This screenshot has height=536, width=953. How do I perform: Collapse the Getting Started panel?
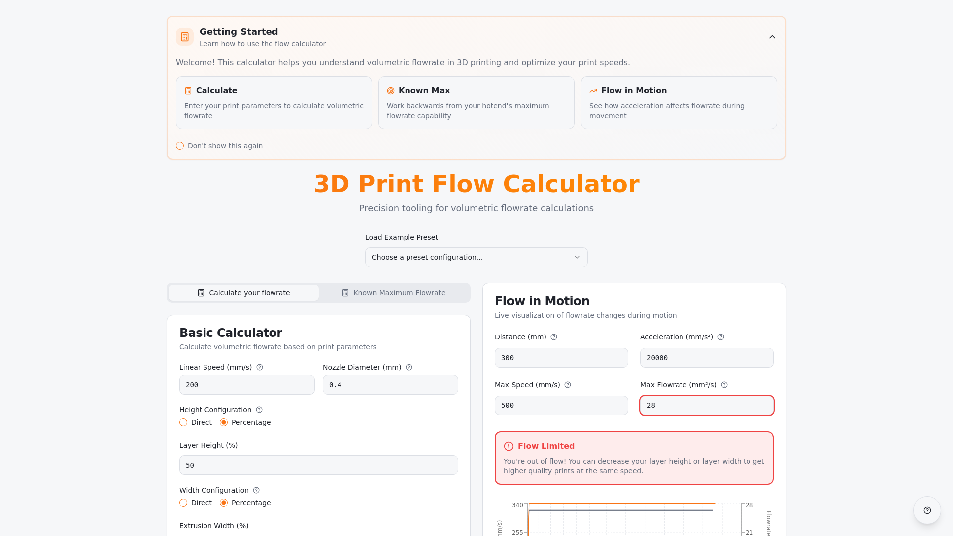point(772,37)
